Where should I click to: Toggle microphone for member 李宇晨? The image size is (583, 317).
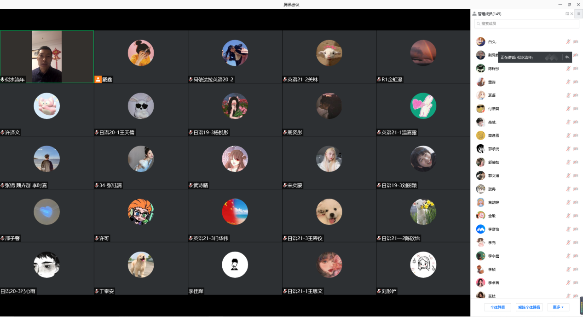tap(568, 256)
